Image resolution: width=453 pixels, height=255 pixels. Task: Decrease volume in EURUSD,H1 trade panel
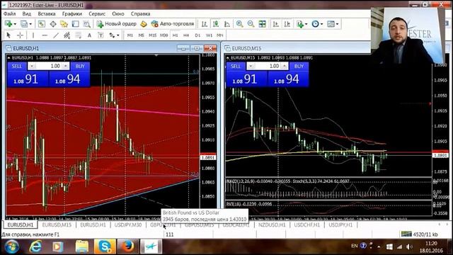pyautogui.click(x=31, y=66)
